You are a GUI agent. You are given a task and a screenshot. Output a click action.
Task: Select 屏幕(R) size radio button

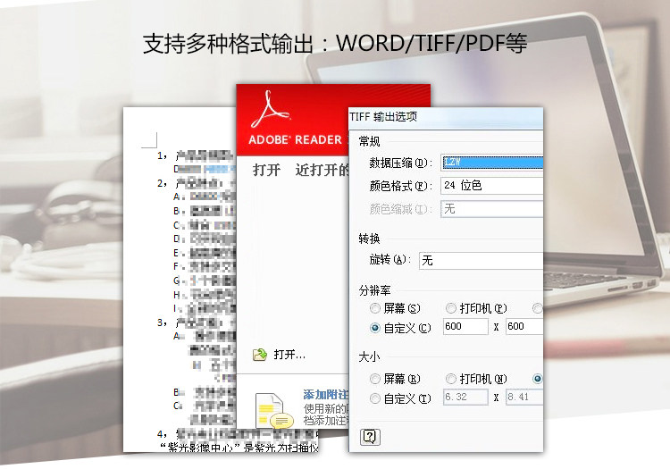[374, 379]
